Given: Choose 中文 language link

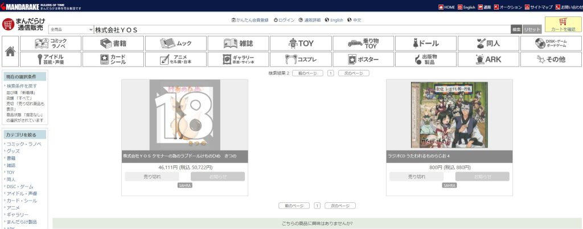Looking at the screenshot, I should pyautogui.click(x=354, y=20).
